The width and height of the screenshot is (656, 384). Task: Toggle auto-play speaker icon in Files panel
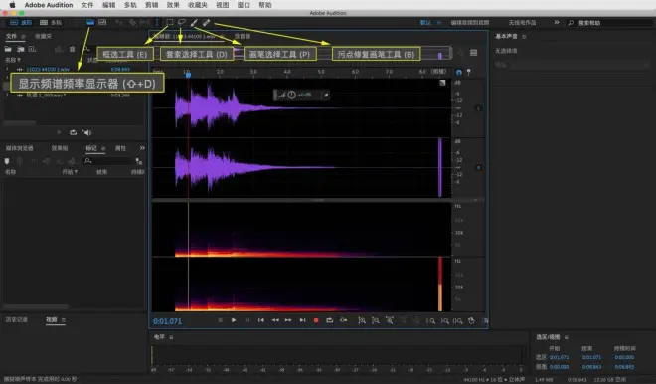click(x=87, y=132)
